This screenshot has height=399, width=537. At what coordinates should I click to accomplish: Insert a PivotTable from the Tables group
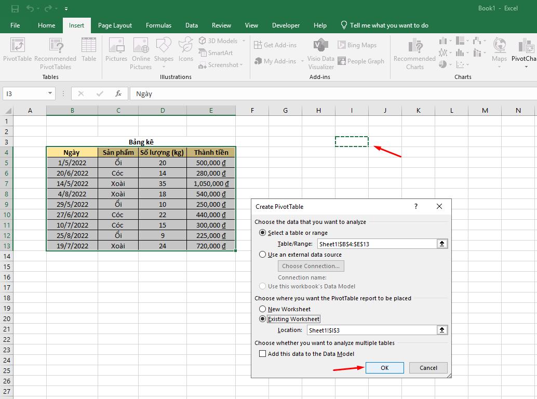click(x=17, y=52)
